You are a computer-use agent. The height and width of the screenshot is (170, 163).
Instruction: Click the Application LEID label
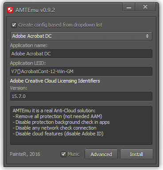click(x=28, y=63)
